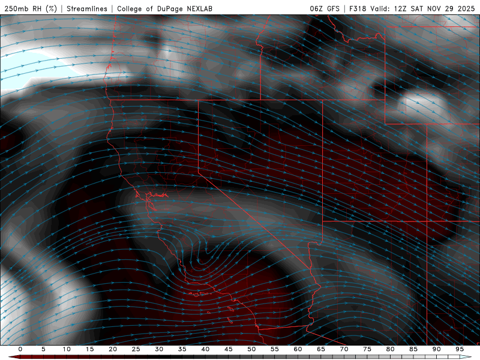
Task: Select the "90" value on the colorbar
Action: [x=436, y=349]
